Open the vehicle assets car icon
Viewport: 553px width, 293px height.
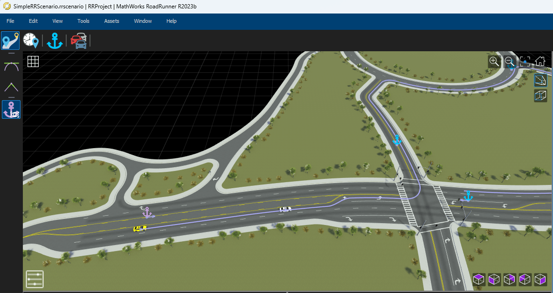pos(79,41)
